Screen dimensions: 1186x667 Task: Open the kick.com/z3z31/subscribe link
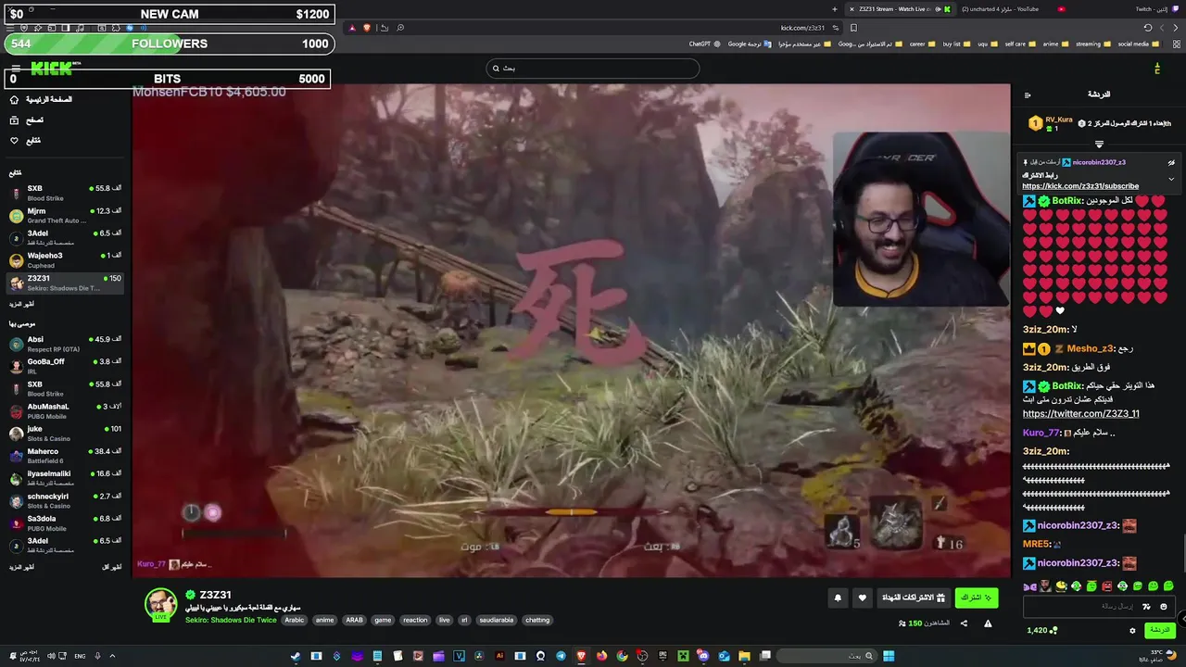pyautogui.click(x=1080, y=186)
